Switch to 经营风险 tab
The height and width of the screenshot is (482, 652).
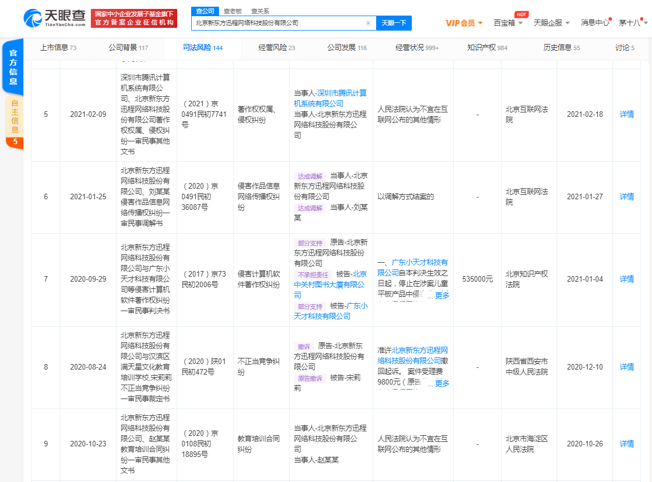[x=276, y=48]
